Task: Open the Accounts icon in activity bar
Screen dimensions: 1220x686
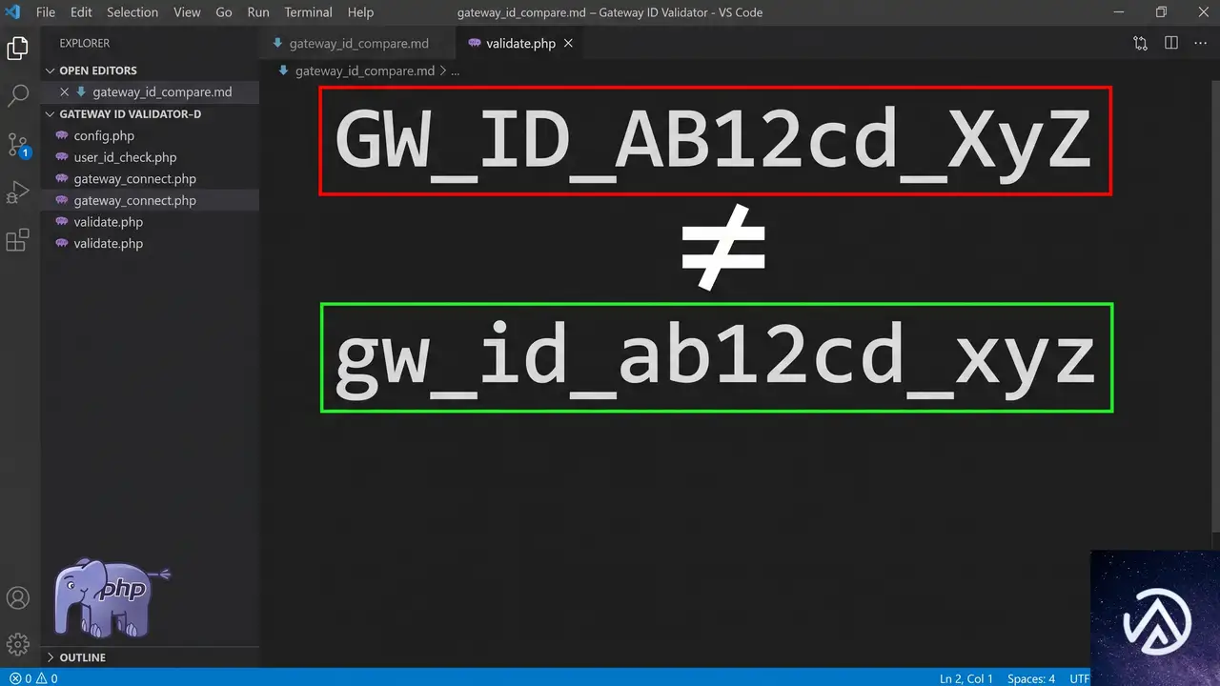Action: [17, 598]
